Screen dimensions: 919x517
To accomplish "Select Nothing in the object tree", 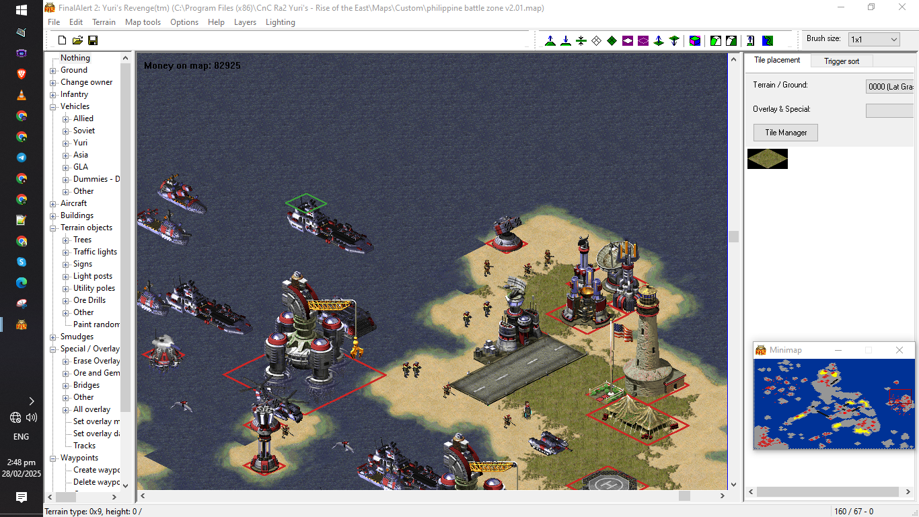I will click(75, 58).
